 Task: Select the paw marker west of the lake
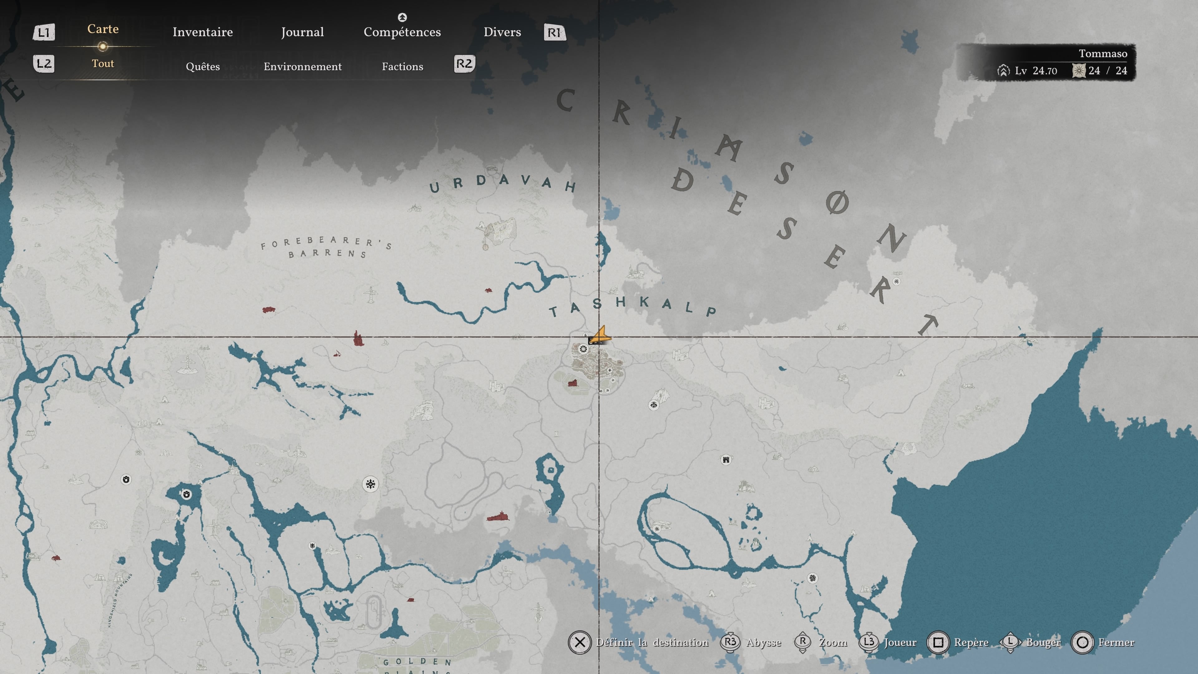click(126, 480)
